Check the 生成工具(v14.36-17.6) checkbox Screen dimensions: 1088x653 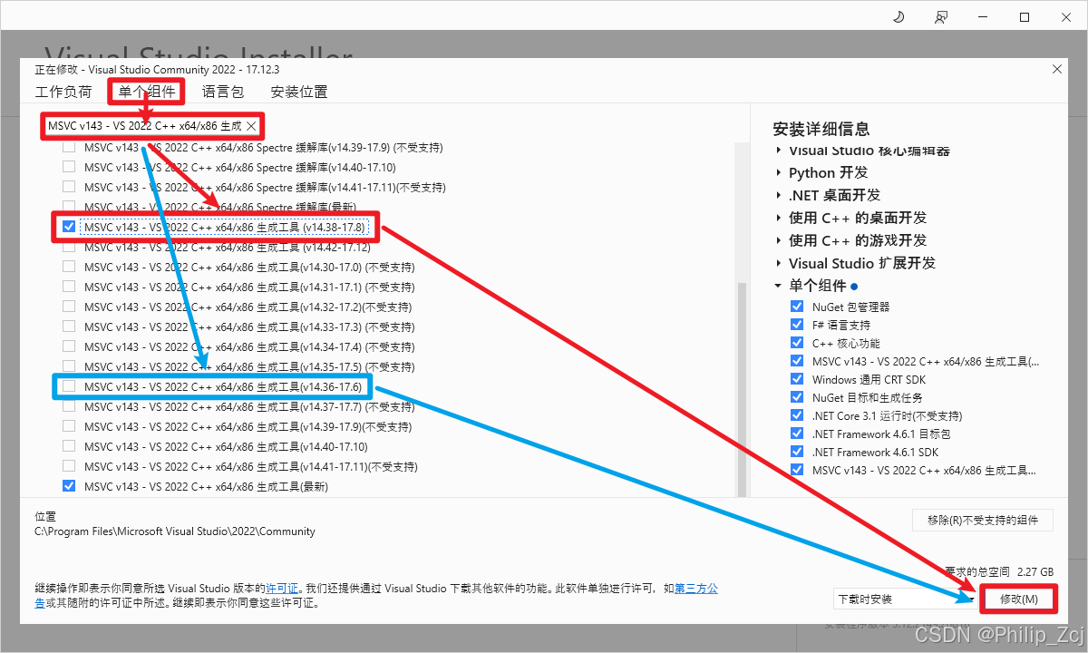coord(69,386)
